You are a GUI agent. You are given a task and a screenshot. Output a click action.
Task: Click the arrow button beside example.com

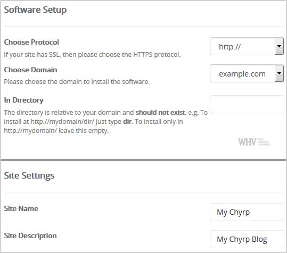pyautogui.click(x=279, y=73)
